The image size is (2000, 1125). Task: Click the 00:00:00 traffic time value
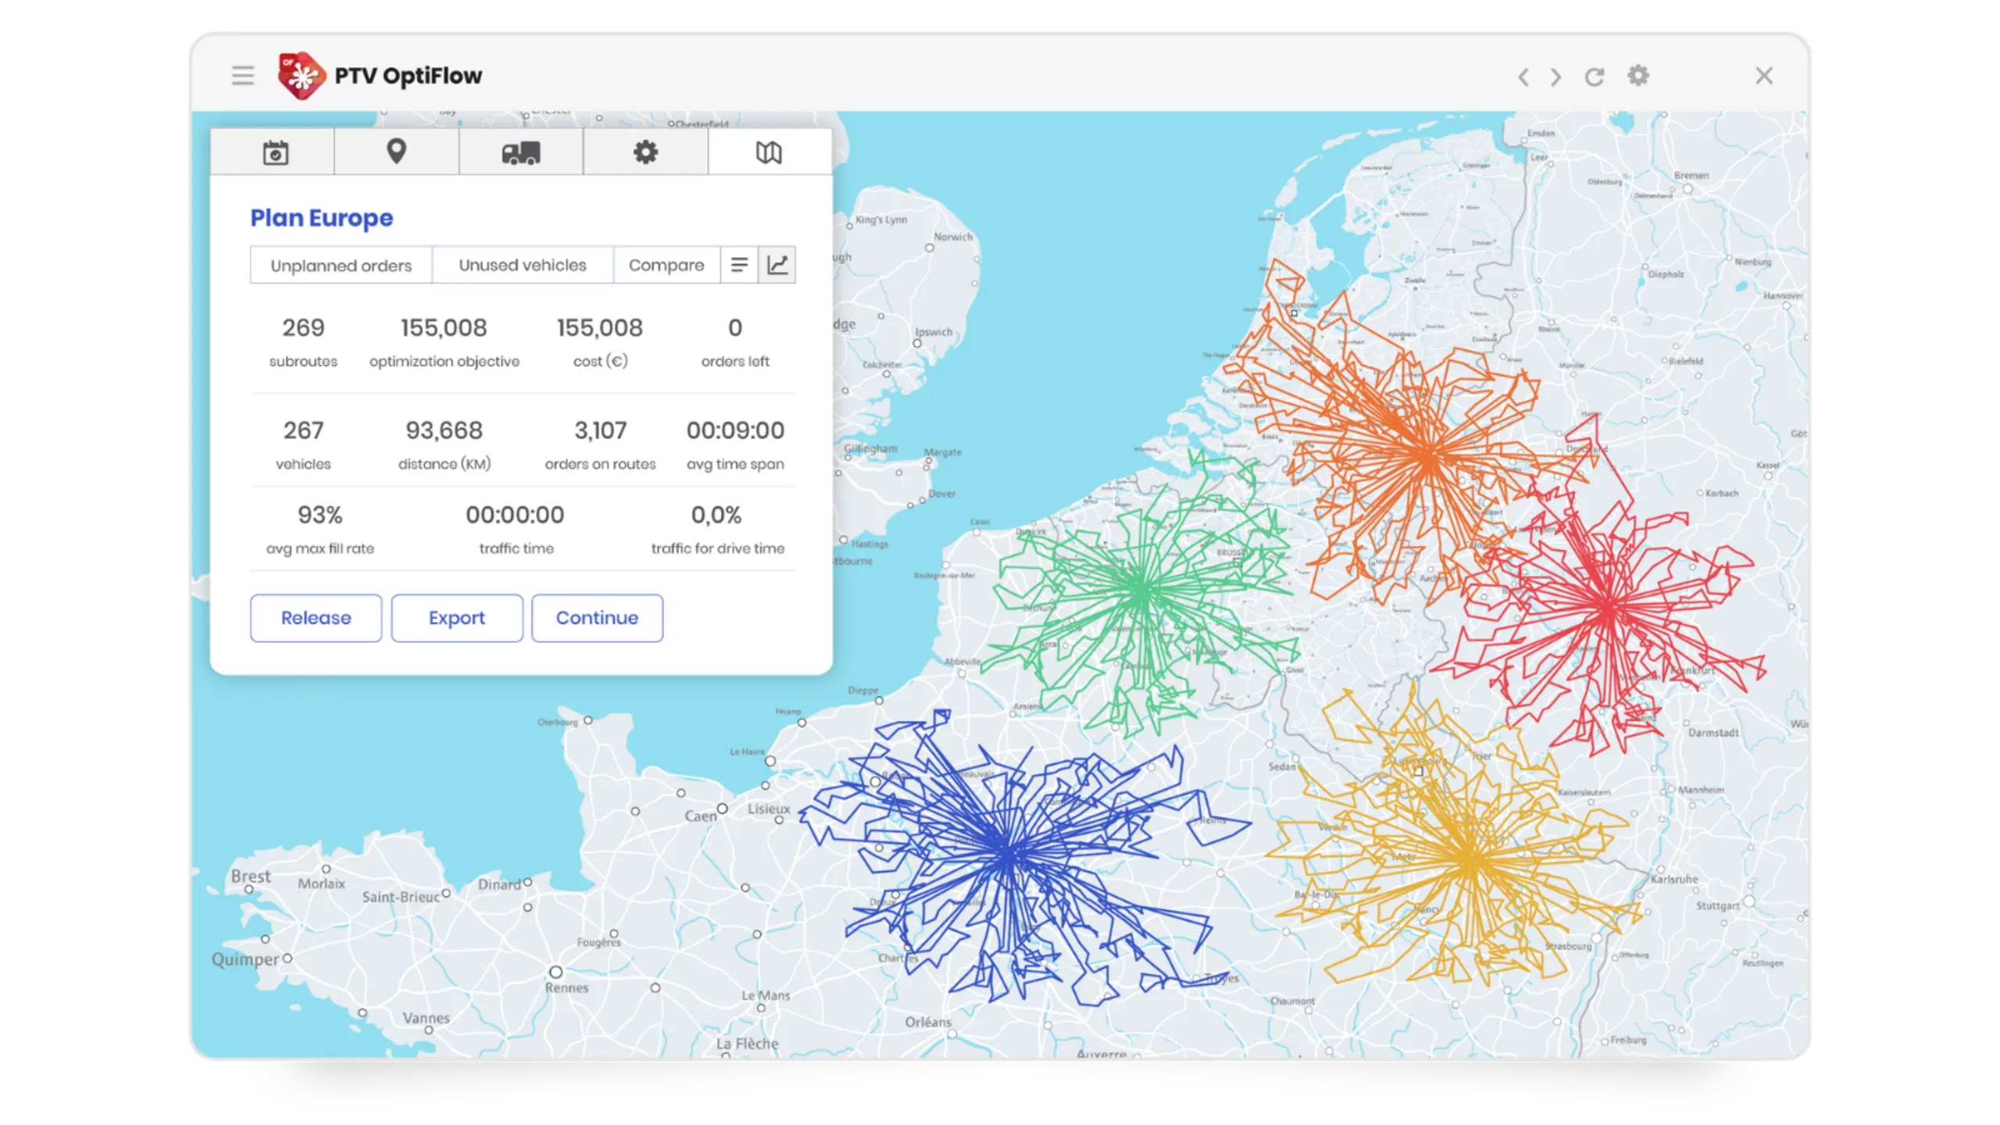tap(516, 515)
